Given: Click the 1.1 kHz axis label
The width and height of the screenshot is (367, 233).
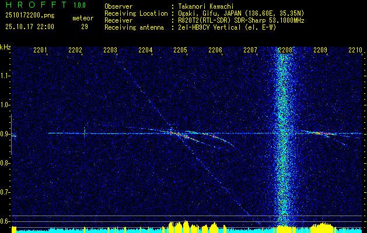Looking at the screenshot, I should tap(5, 76).
